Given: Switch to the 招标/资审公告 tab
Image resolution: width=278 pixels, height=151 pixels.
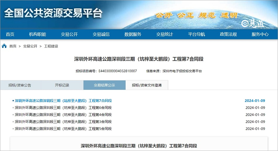Looking at the screenshot, I should click(20, 85).
